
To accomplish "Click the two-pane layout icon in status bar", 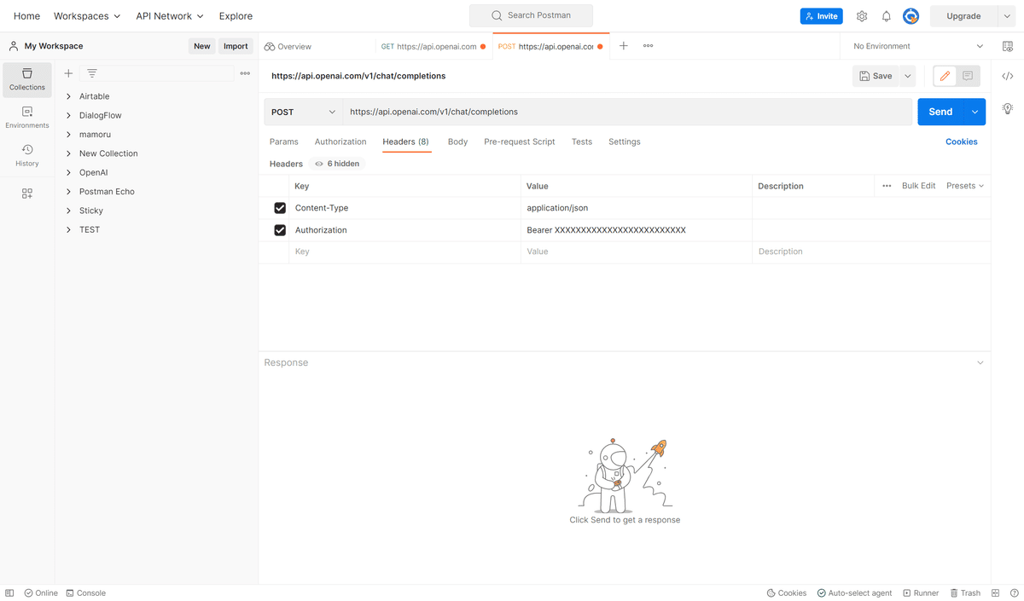I will tap(995, 592).
